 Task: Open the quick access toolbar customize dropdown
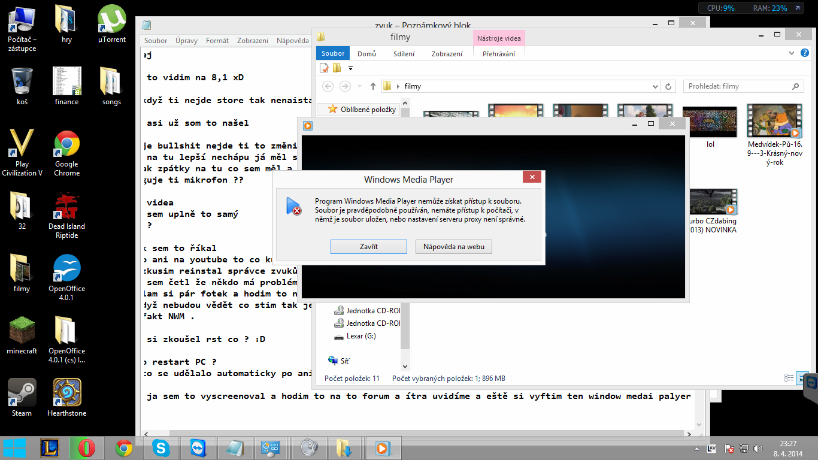click(x=351, y=68)
